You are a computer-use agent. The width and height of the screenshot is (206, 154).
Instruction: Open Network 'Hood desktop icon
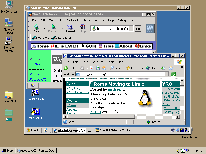(x=9, y=26)
